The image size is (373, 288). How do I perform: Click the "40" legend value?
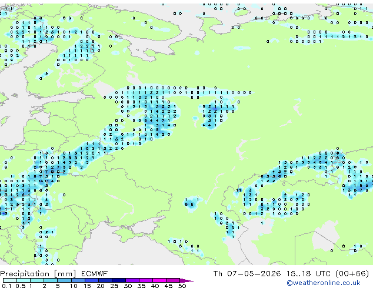click(x=155, y=286)
